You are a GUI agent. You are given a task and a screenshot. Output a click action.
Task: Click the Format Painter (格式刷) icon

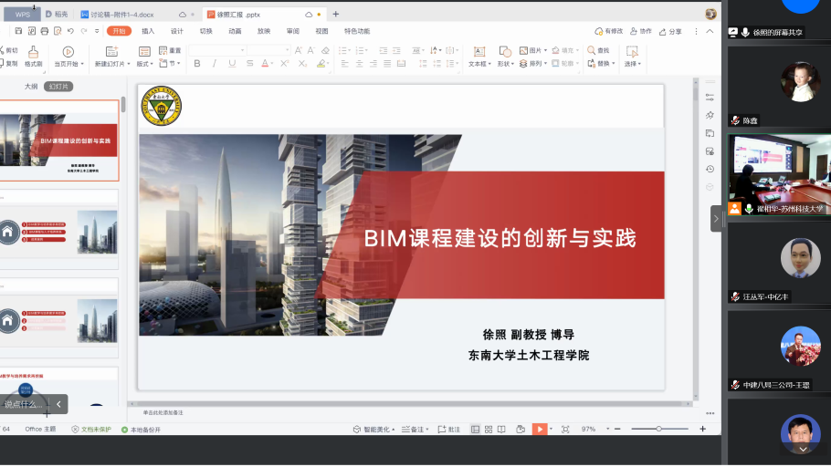coord(33,53)
